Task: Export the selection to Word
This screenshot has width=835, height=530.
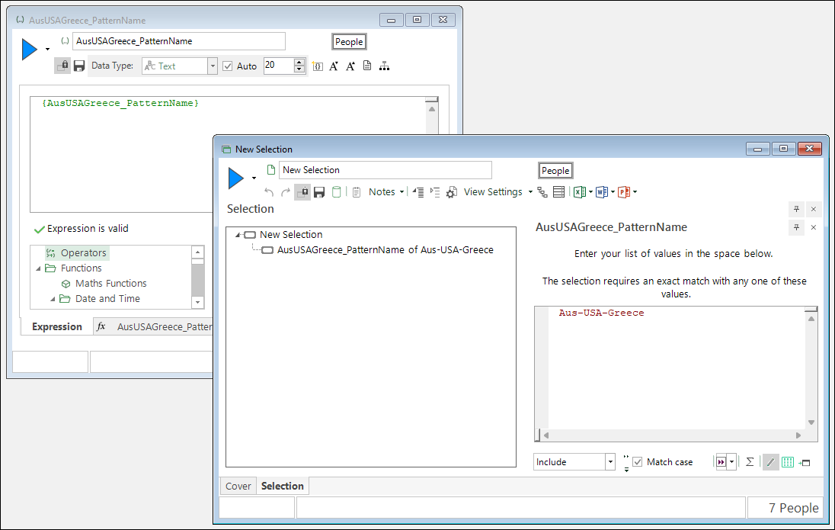Action: [x=602, y=192]
